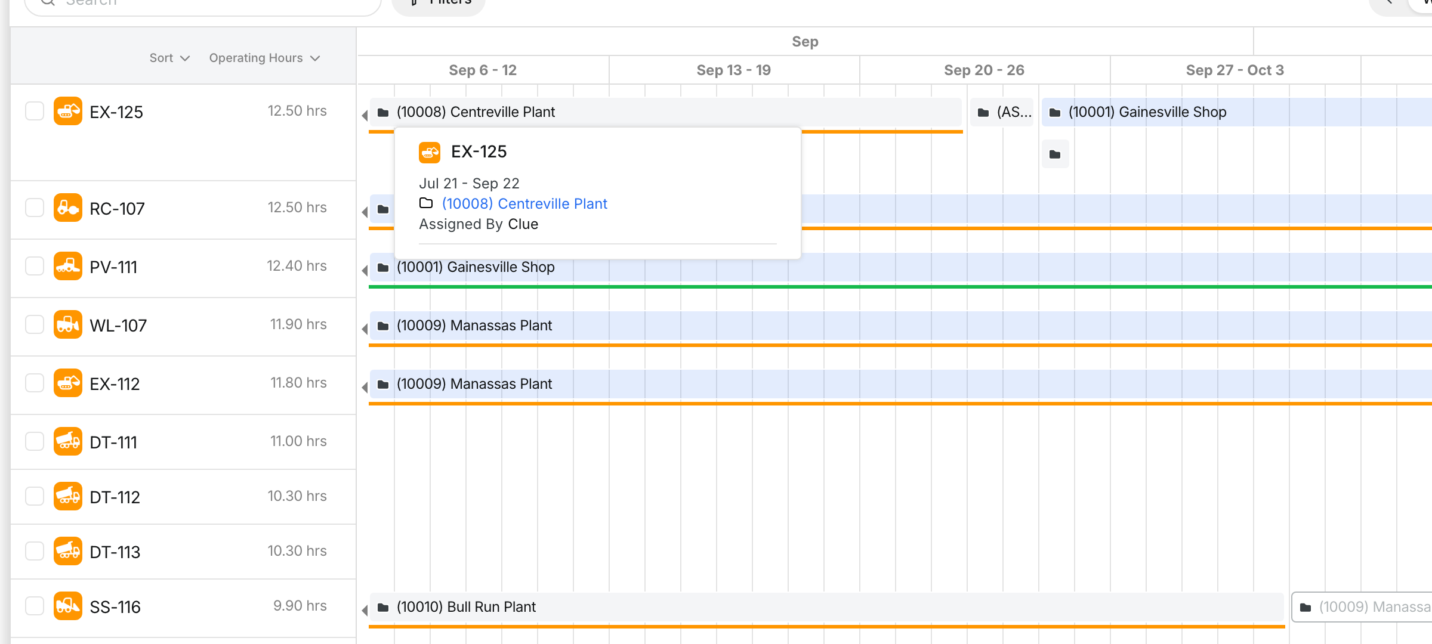
Task: Select the Sep 6 - 12 week header
Action: 483,70
